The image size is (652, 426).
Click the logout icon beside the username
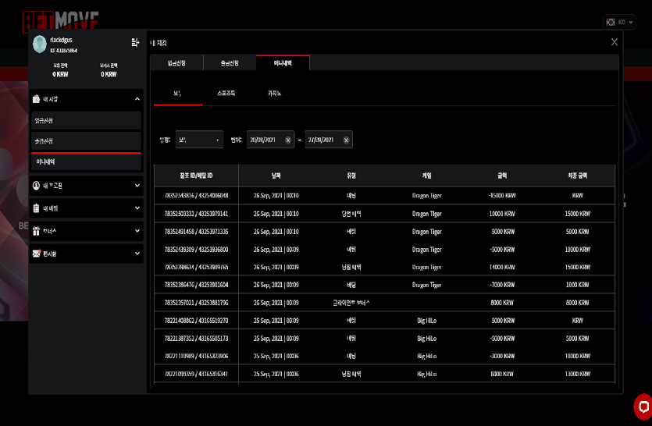point(135,42)
